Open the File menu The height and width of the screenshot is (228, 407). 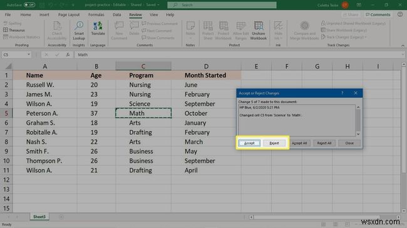pos(8,15)
